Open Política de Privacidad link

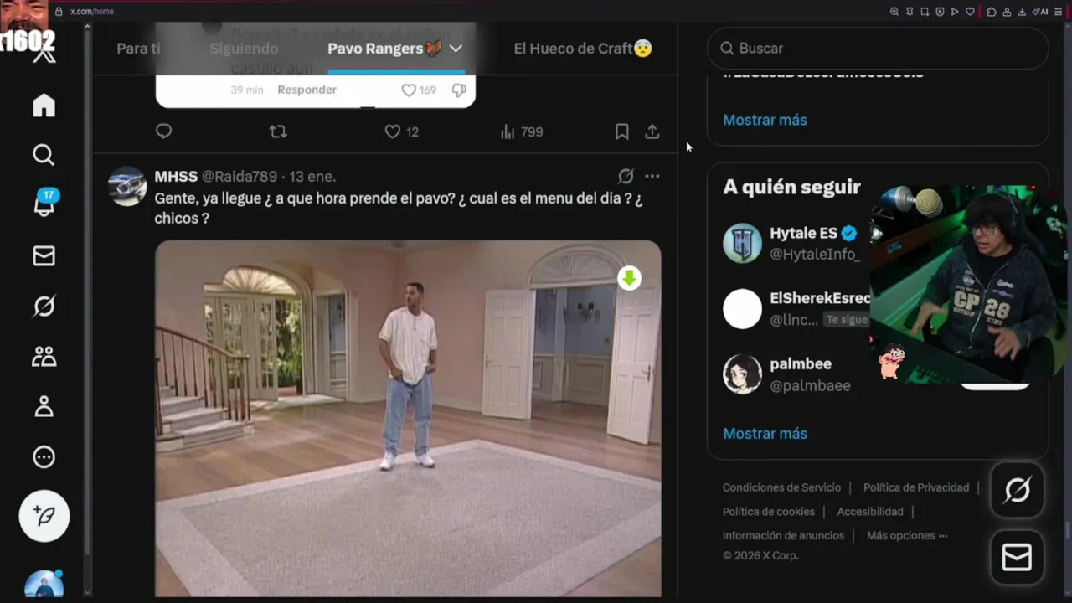click(916, 487)
